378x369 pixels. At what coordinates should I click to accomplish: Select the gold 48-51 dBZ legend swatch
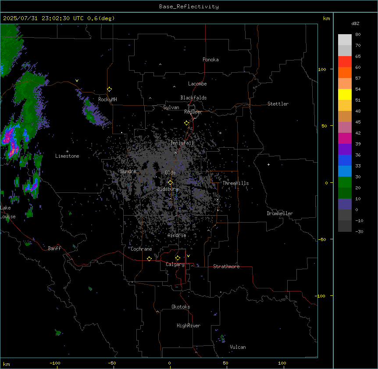pyautogui.click(x=345, y=106)
